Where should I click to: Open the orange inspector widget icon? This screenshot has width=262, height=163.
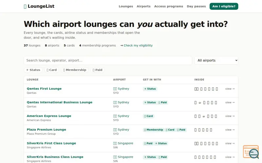[x=251, y=152]
